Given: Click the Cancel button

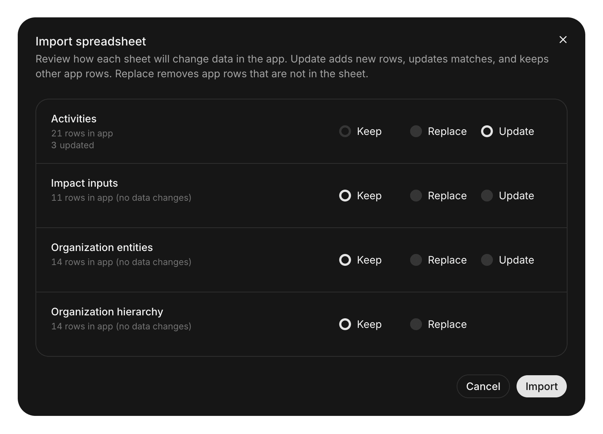Looking at the screenshot, I should point(483,386).
